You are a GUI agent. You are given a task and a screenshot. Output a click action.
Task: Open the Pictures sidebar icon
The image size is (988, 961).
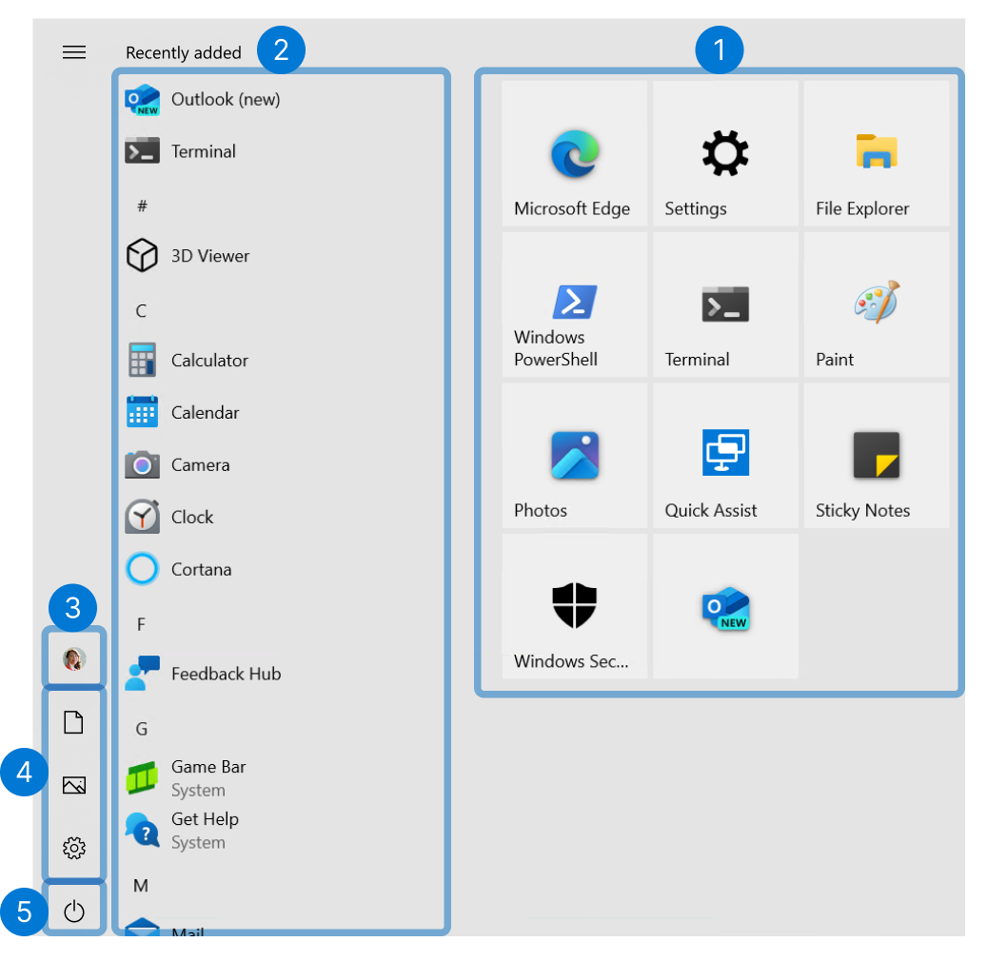(74, 785)
